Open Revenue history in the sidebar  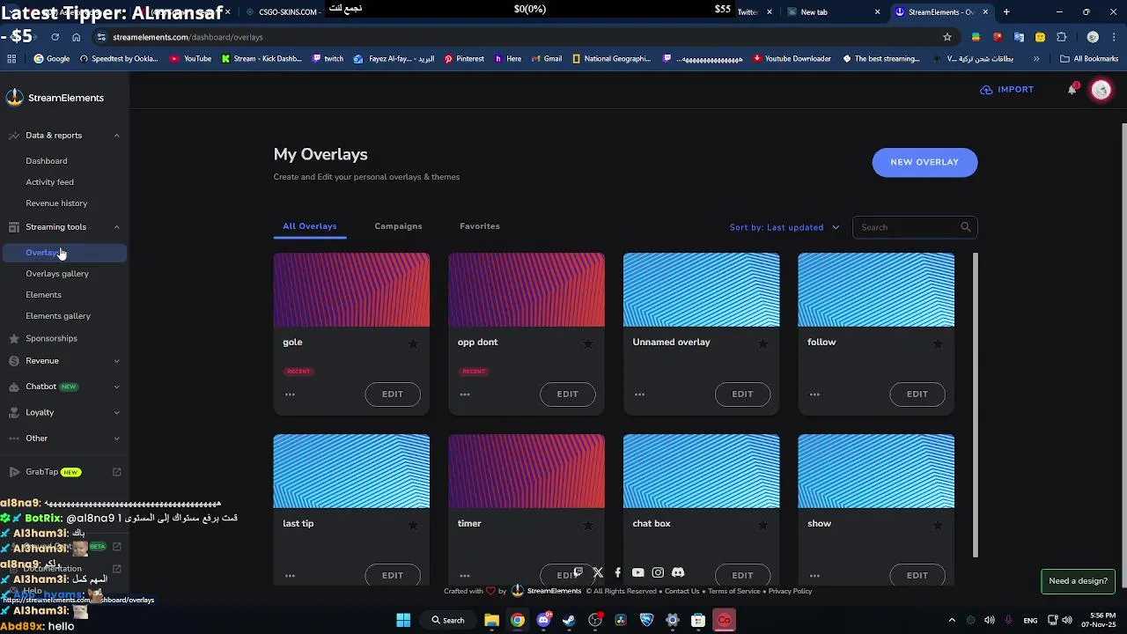pyautogui.click(x=56, y=203)
